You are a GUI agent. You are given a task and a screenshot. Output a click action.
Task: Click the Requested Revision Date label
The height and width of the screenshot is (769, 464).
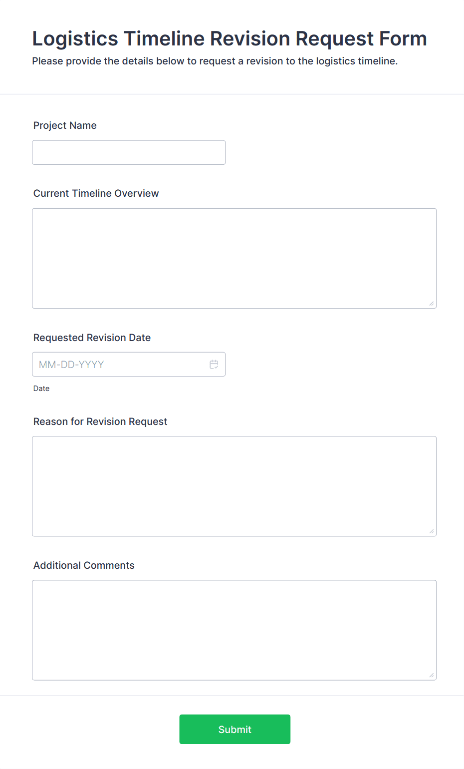(x=92, y=338)
